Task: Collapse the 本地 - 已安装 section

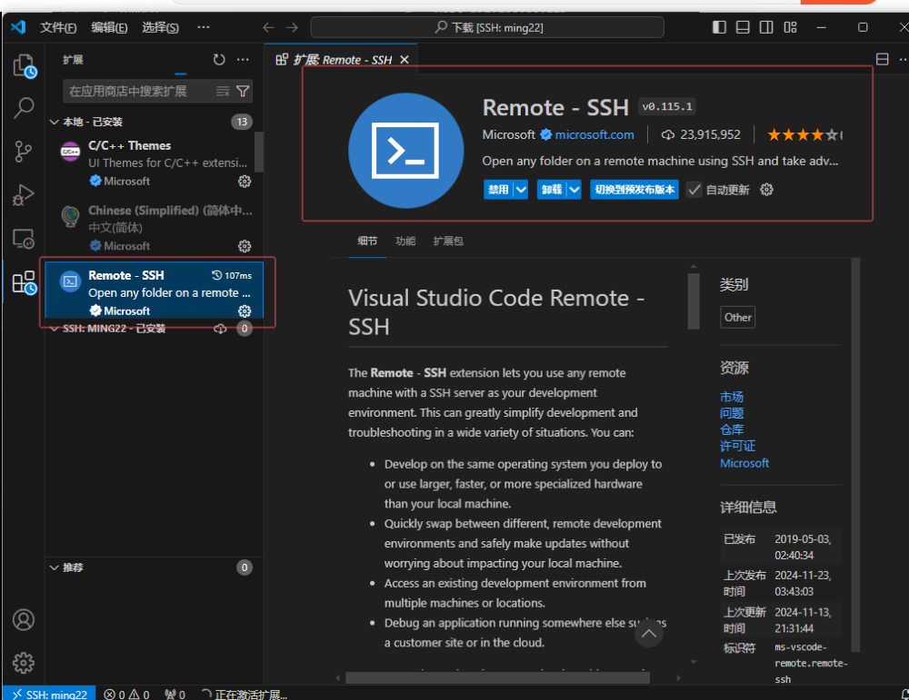Action: [54, 122]
